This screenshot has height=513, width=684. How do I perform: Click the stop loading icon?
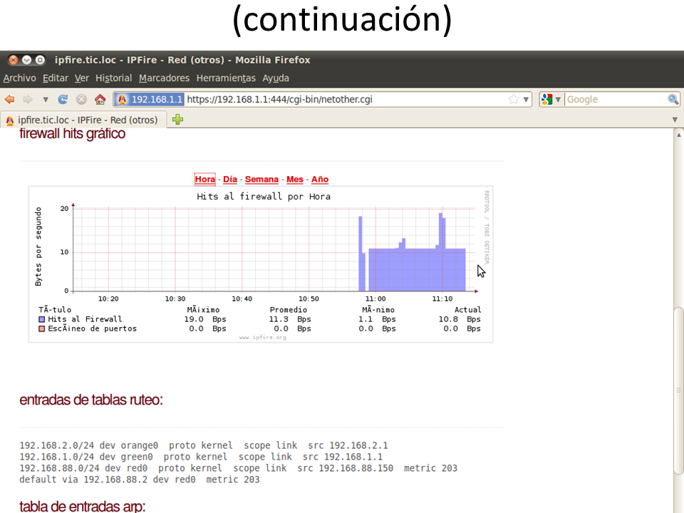[82, 100]
